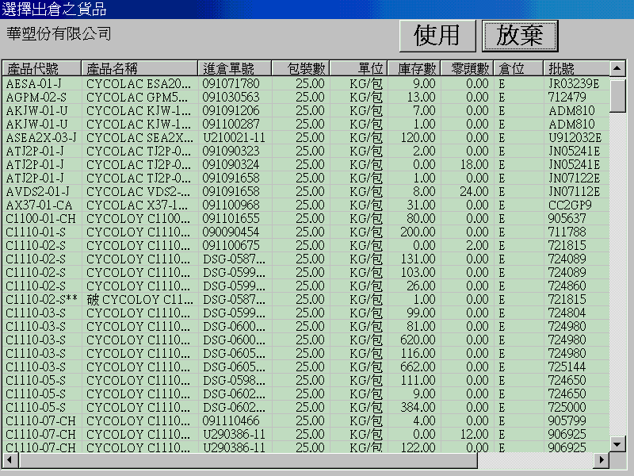The height and width of the screenshot is (476, 634).
Task: Select the C1110-02-S** damaged item row
Action: point(306,300)
